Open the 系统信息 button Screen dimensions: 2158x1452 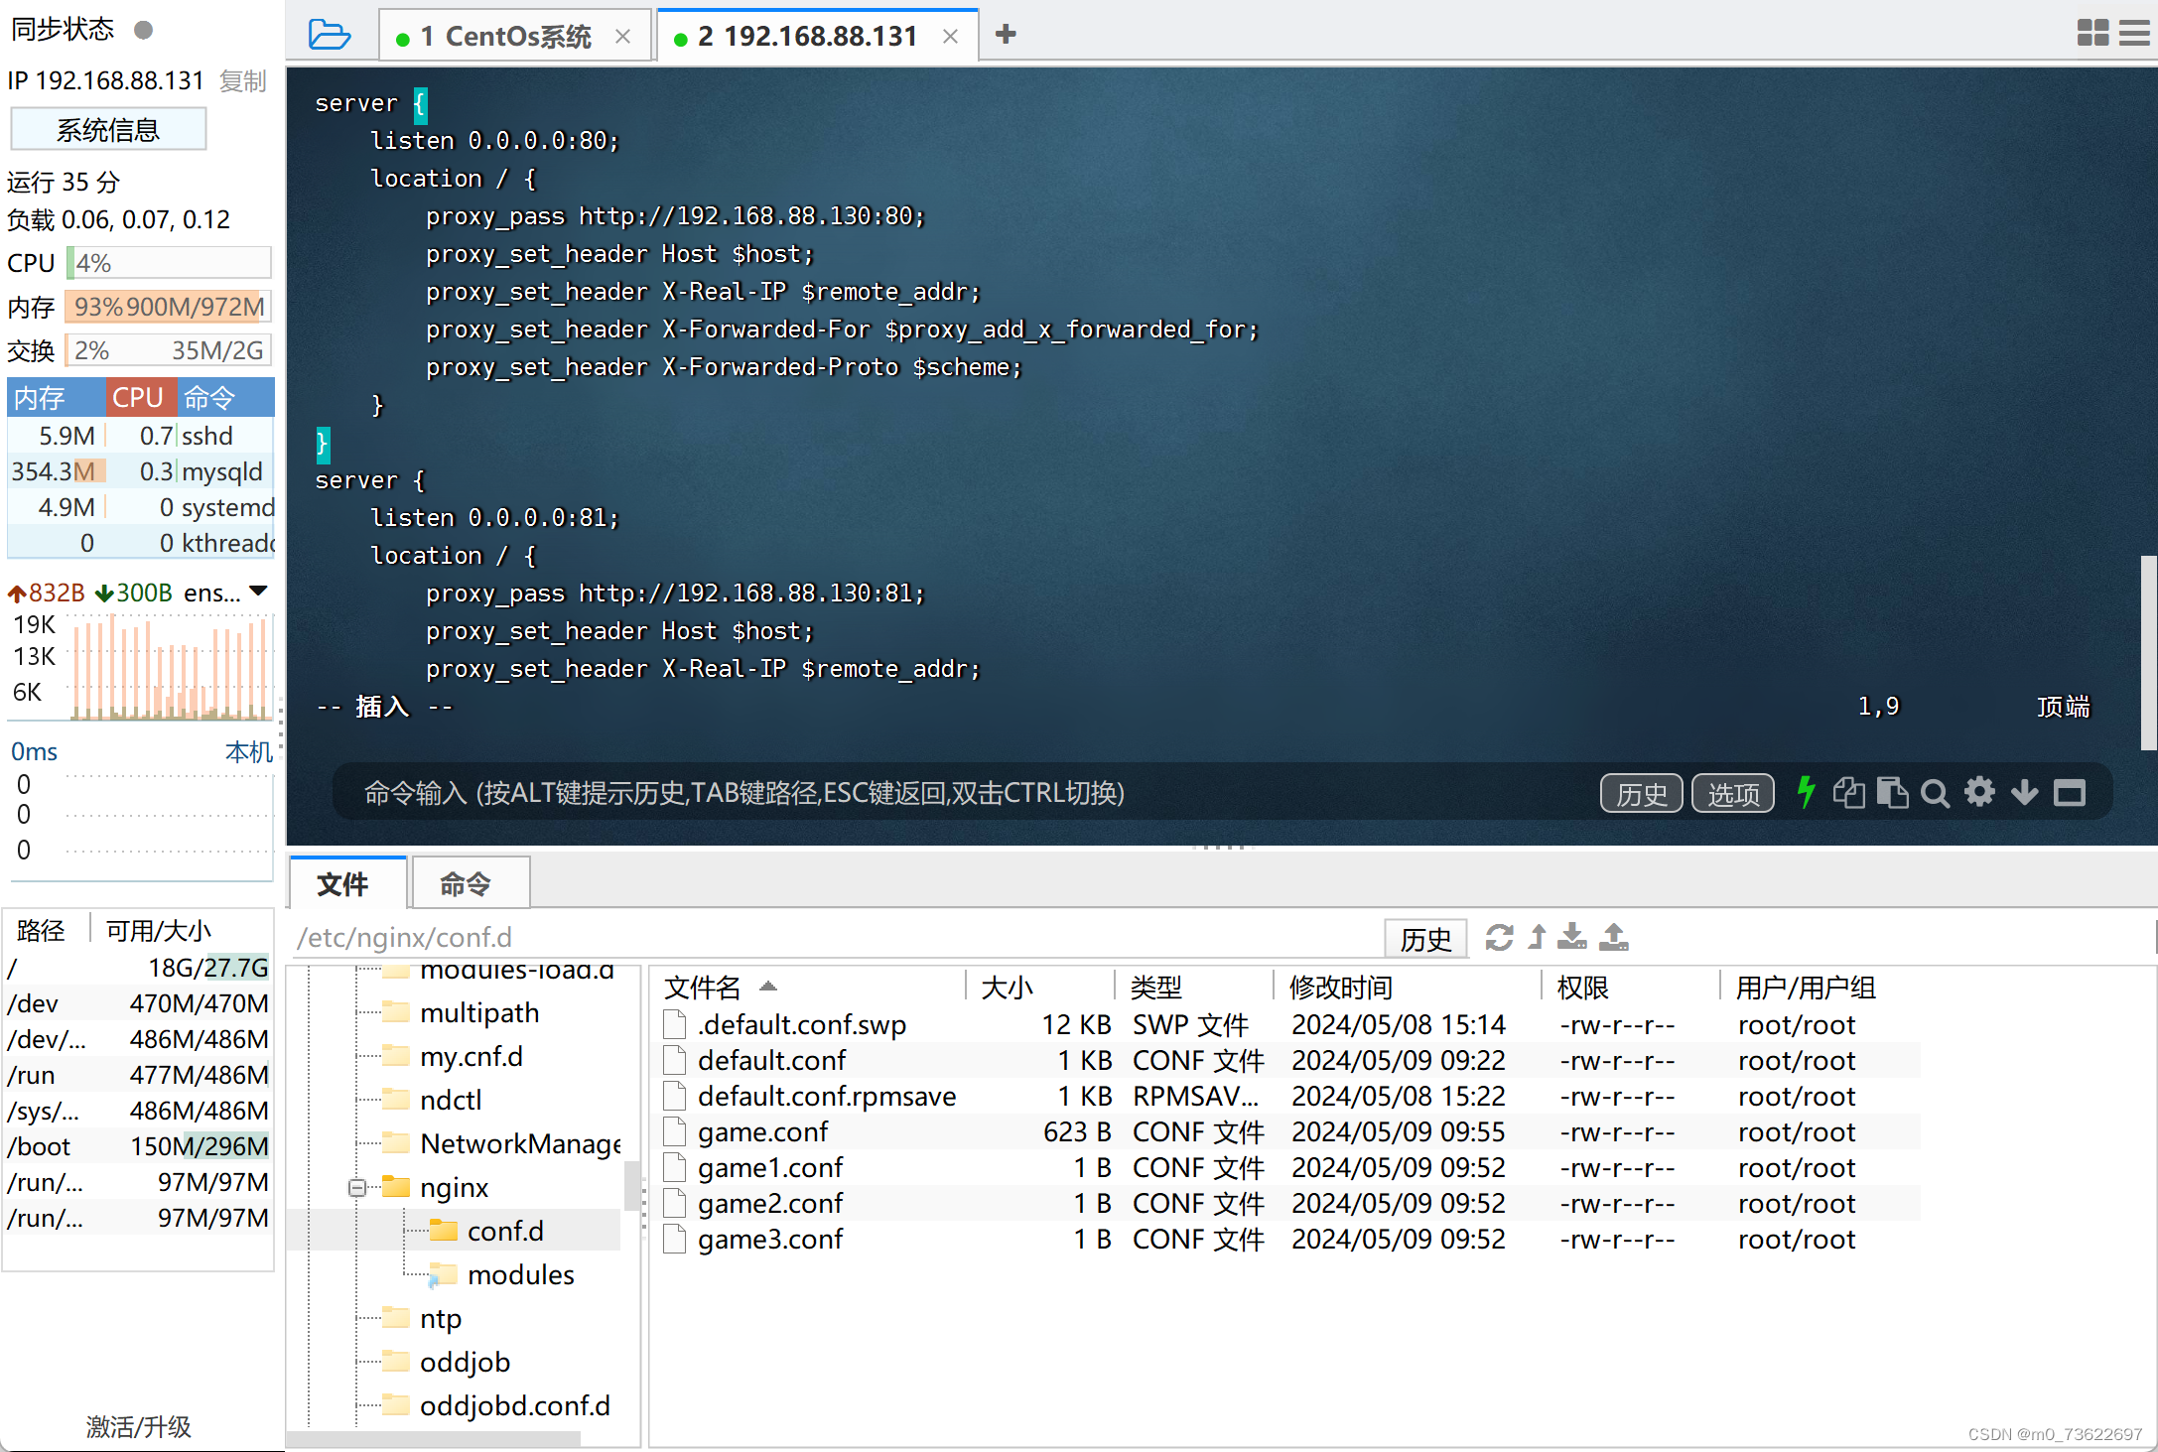[108, 129]
